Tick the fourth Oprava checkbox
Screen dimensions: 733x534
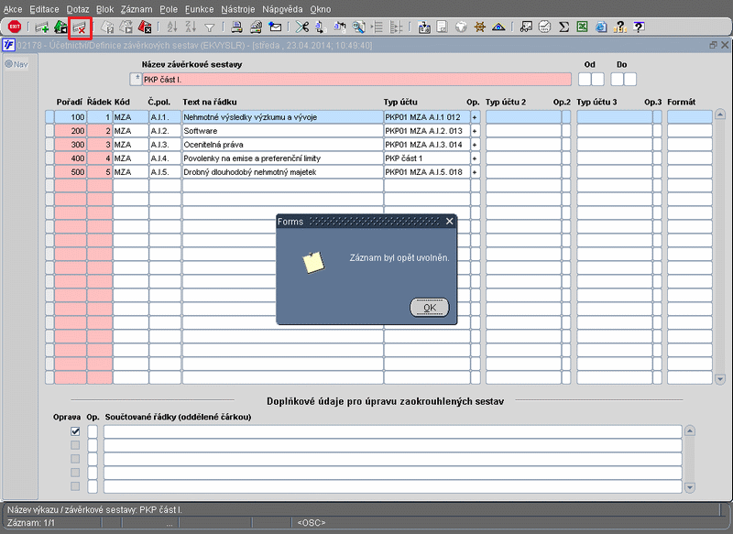[x=75, y=473]
